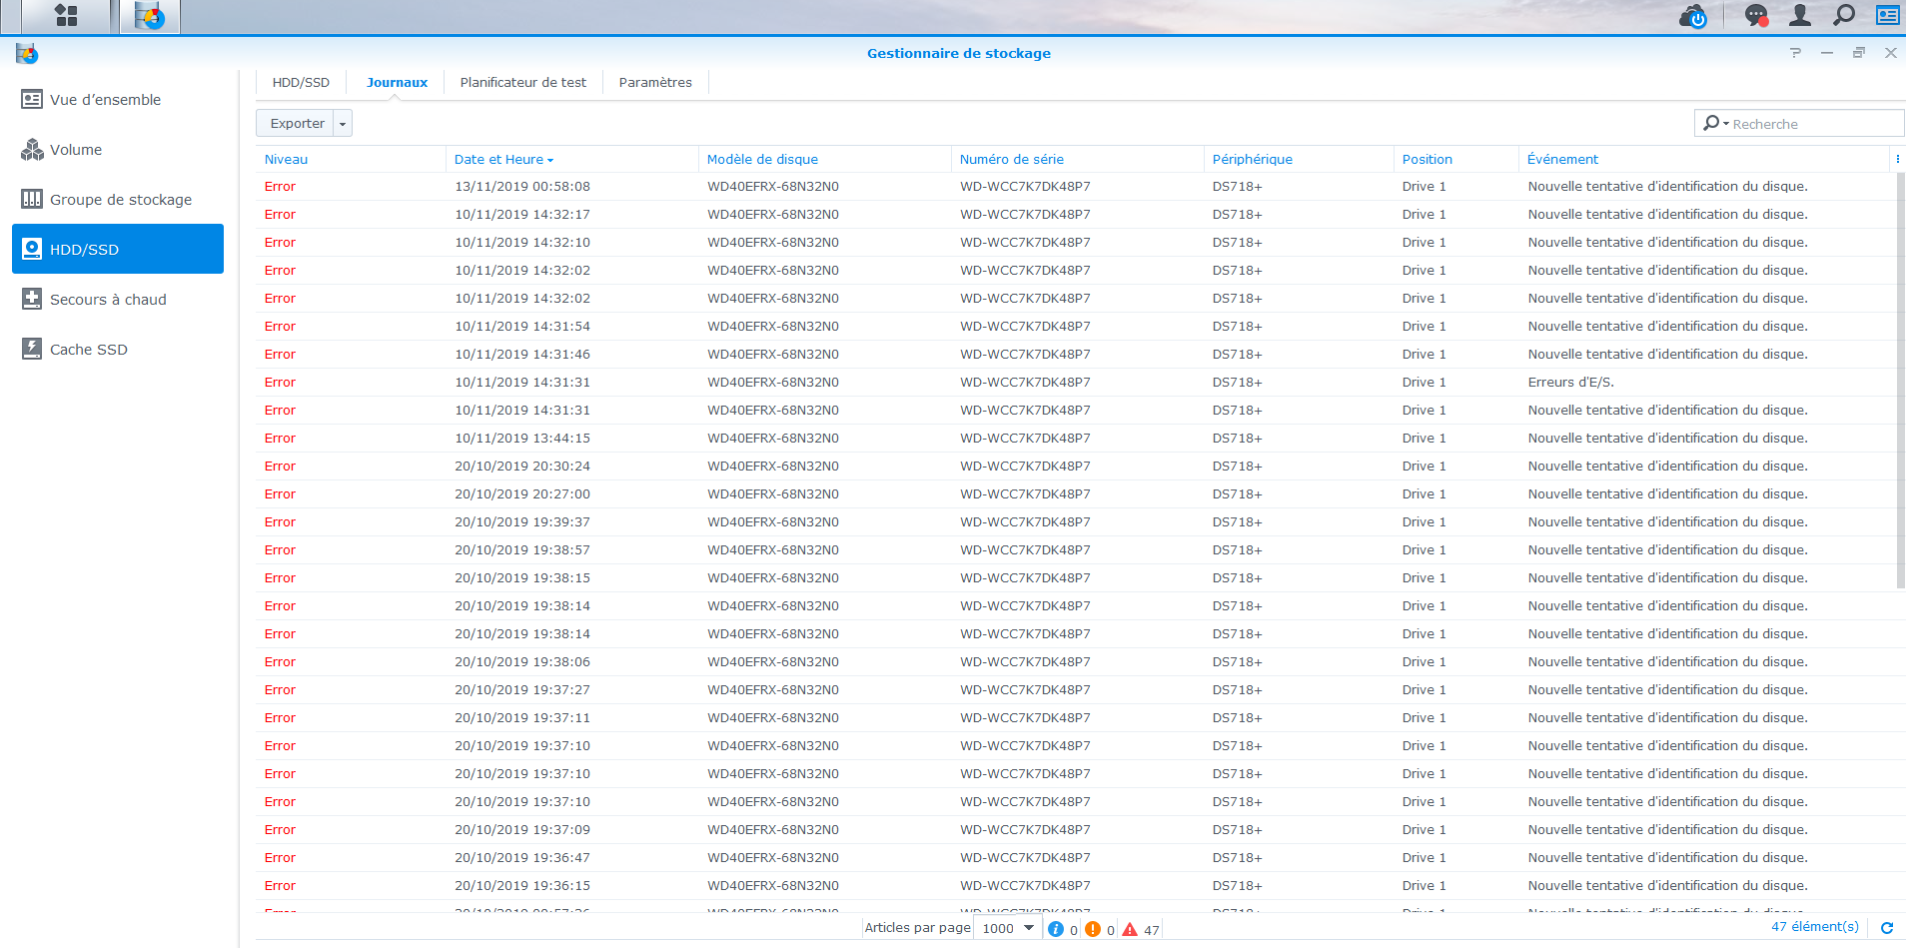
Task: Switch to the Paramètres tab
Action: coord(655,83)
